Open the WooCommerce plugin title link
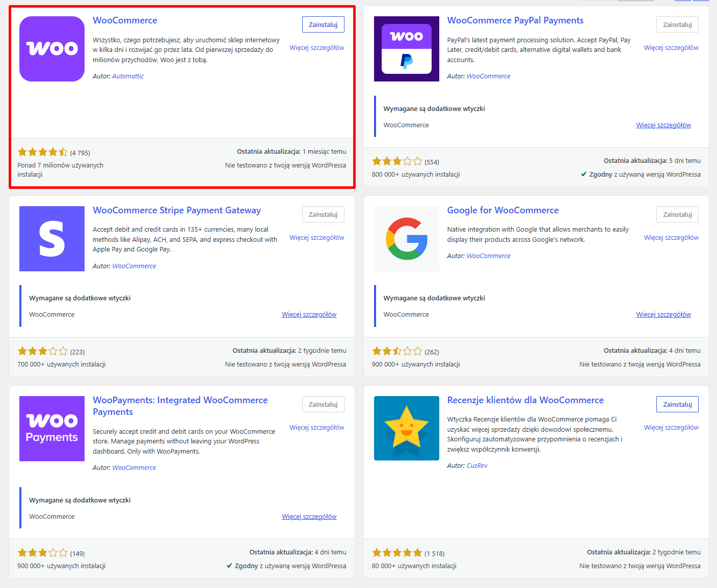The width and height of the screenshot is (717, 588). (x=125, y=20)
